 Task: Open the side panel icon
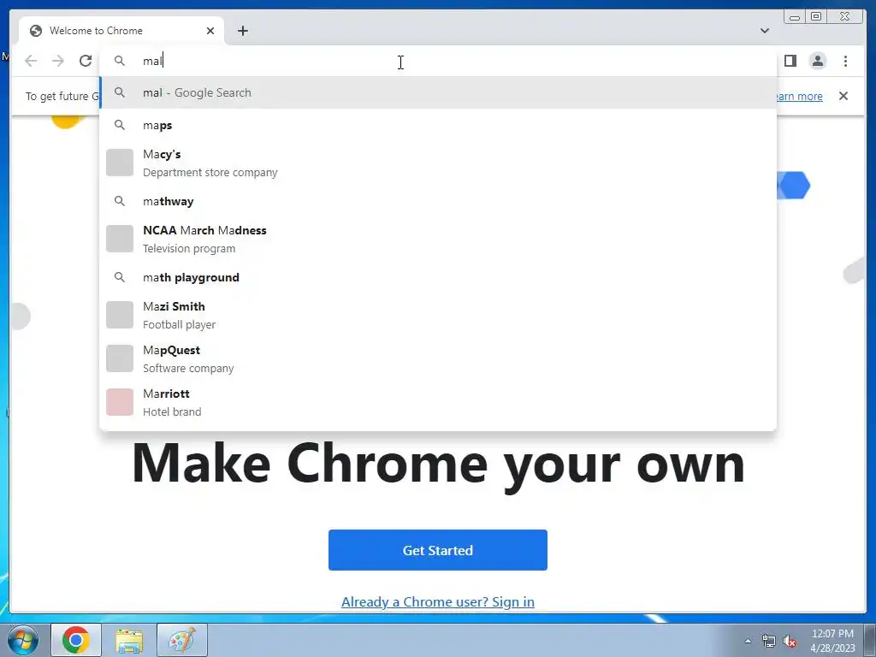click(x=790, y=61)
